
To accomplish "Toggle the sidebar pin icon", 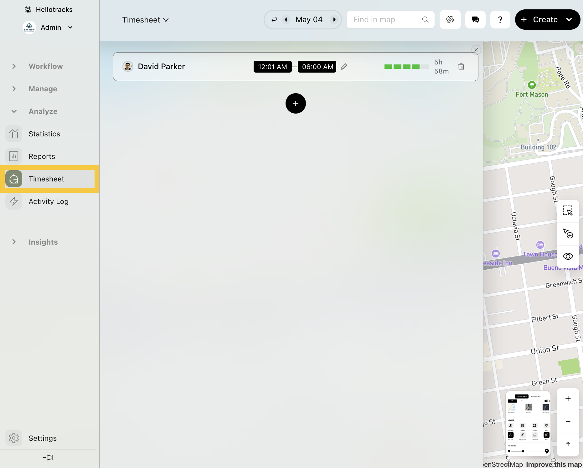I will (48, 458).
